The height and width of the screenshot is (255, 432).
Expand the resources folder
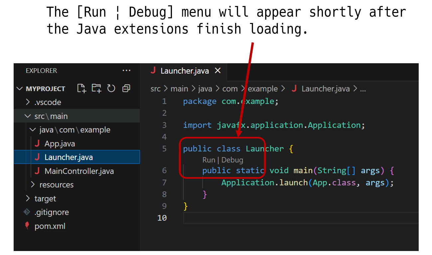(x=33, y=184)
